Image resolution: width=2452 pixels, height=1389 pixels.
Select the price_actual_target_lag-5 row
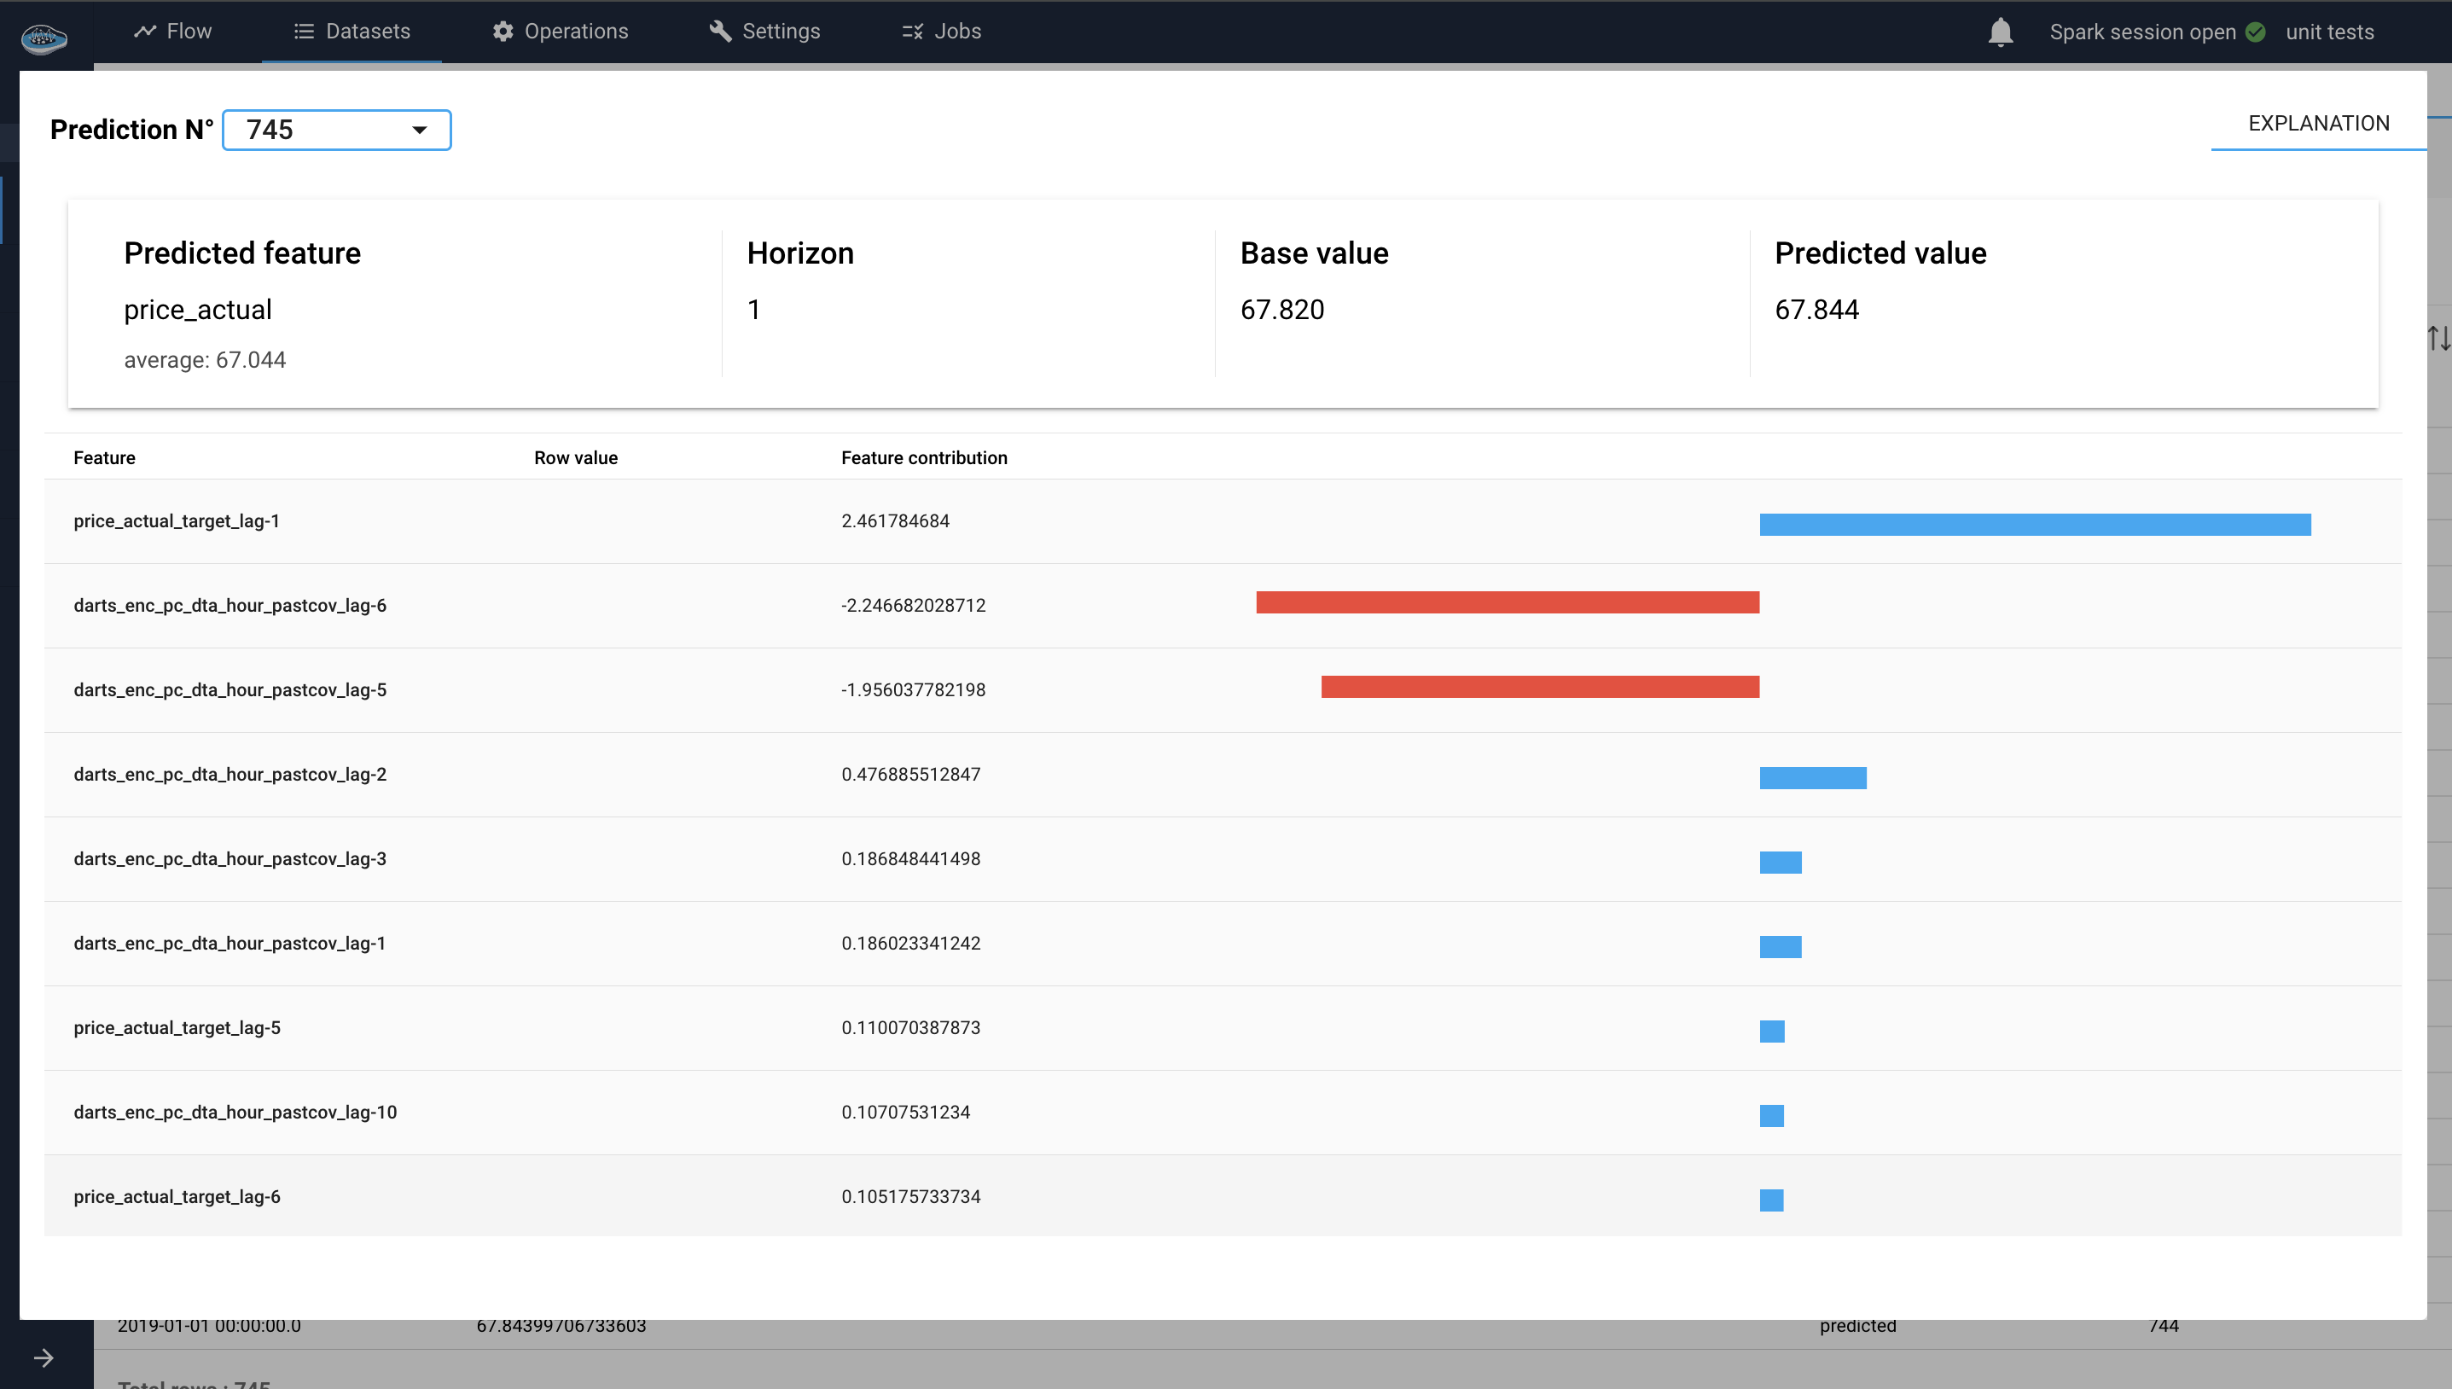tap(177, 1027)
